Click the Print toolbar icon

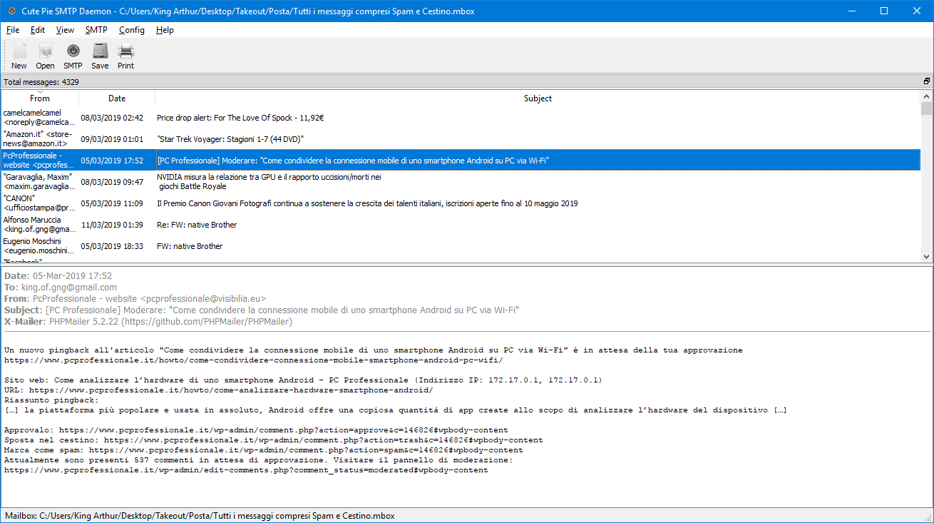click(x=125, y=52)
